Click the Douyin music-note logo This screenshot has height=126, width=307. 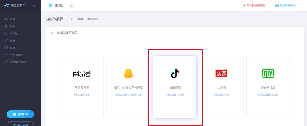coord(175,73)
